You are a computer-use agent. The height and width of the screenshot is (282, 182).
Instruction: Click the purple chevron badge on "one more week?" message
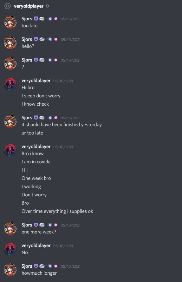pyautogui.click(x=36, y=225)
